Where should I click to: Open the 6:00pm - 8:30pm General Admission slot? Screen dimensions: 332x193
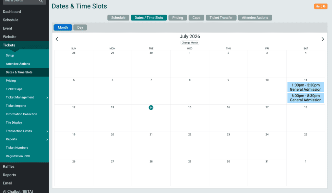pos(305,98)
